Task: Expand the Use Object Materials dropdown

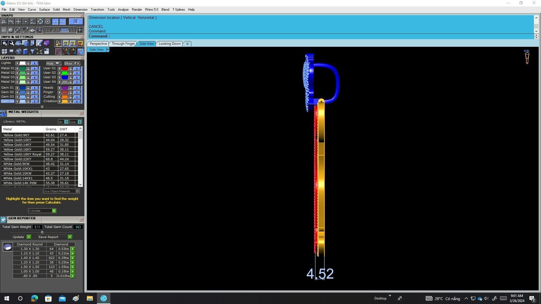Action: (x=77, y=191)
